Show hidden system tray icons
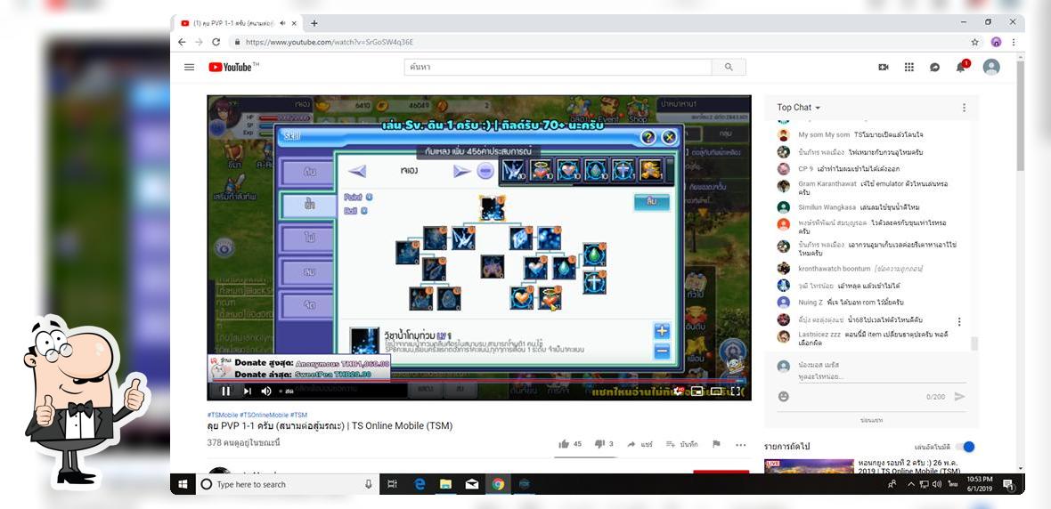Viewport: 1051px width, 509px height. 911,484
